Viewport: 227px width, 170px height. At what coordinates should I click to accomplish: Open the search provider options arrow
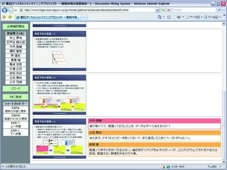(x=223, y=10)
